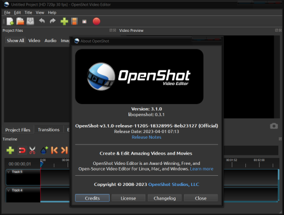
Task: Click the blue playhead marker on the ruler
Action: tap(41, 164)
